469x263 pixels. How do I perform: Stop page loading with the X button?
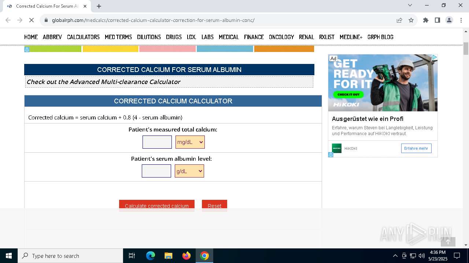pyautogui.click(x=32, y=20)
